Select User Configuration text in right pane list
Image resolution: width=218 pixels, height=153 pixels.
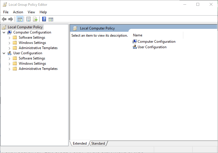click(x=152, y=47)
